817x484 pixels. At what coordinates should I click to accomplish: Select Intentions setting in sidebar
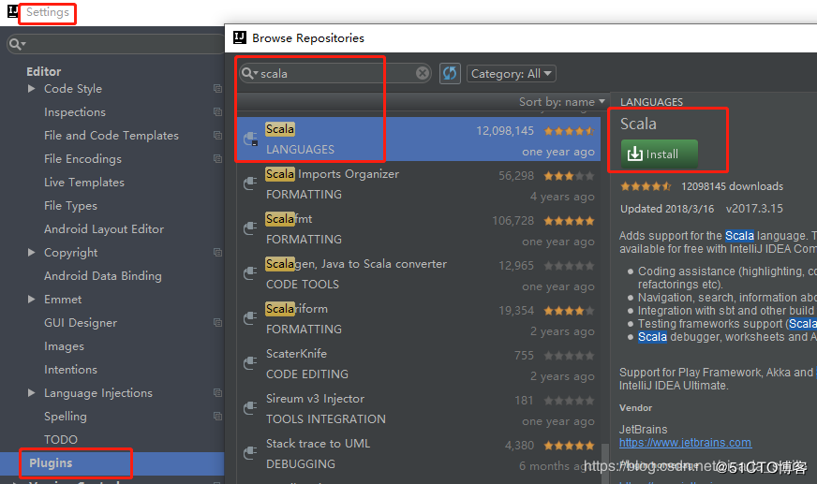[x=71, y=370]
